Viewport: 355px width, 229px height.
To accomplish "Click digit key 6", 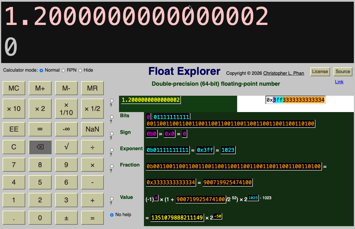I will tap(66, 182).
